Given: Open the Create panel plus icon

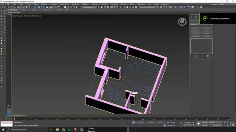Looking at the screenshot, I should click(192, 17).
